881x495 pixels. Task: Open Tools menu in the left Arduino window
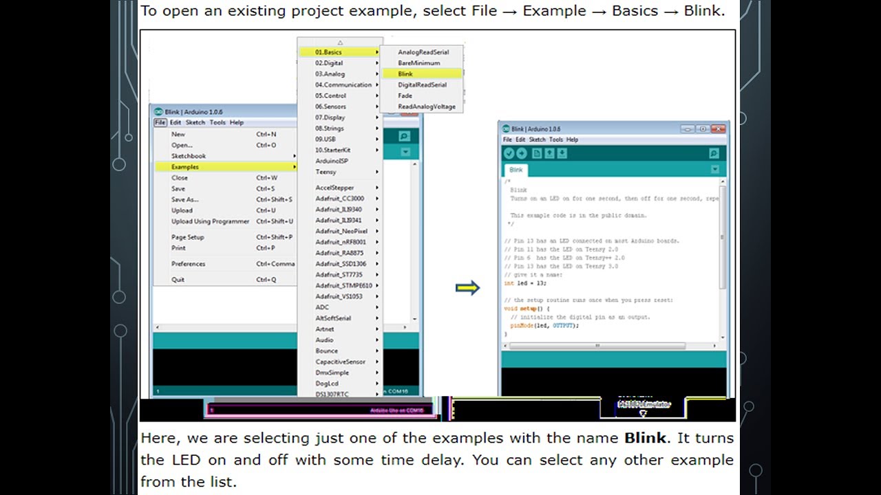[x=217, y=122]
